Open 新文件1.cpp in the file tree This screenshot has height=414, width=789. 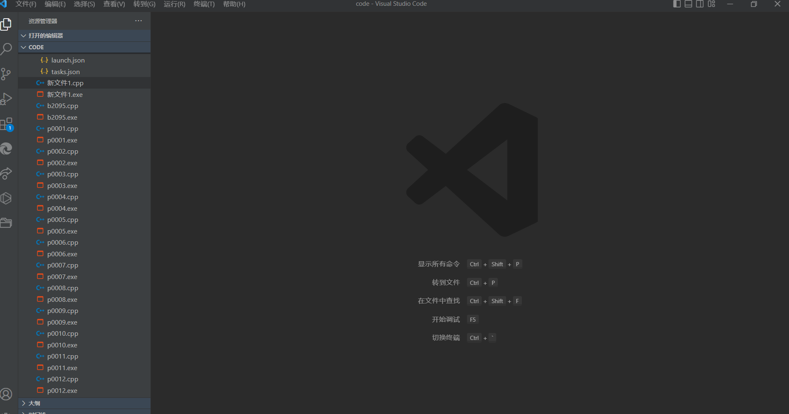click(x=85, y=83)
